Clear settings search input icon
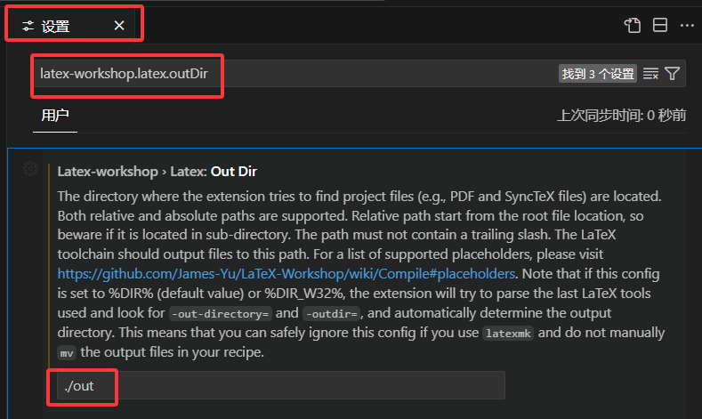This screenshot has width=702, height=419. tap(650, 74)
